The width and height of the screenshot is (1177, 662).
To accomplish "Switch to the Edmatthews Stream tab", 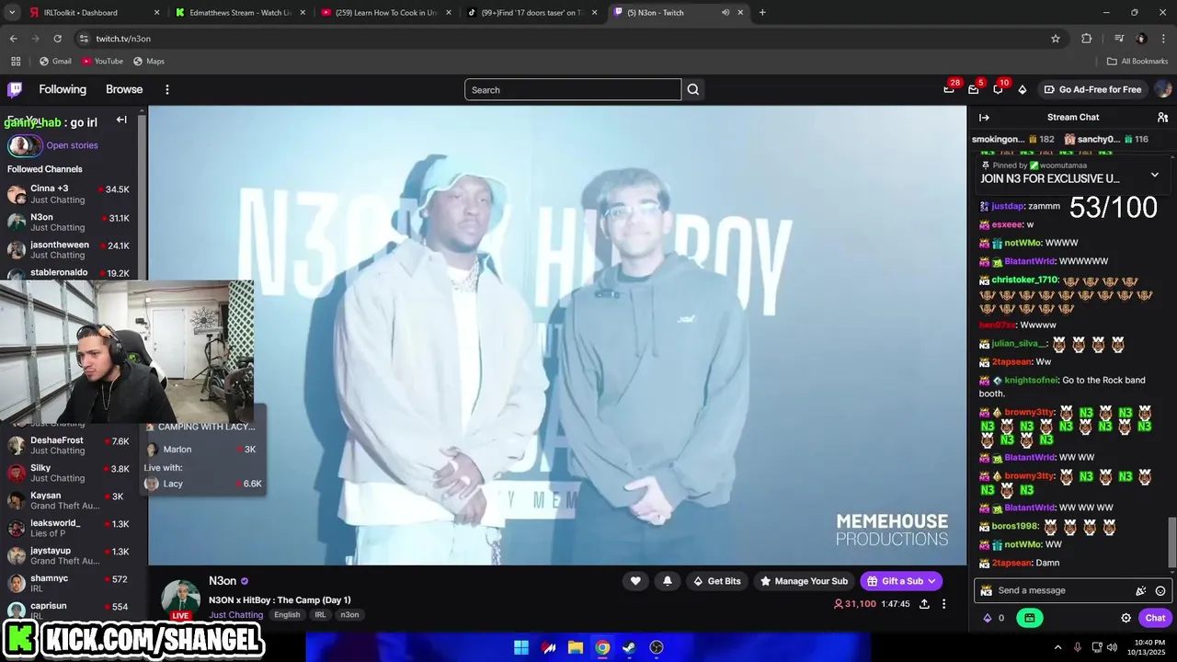I will pyautogui.click(x=239, y=13).
